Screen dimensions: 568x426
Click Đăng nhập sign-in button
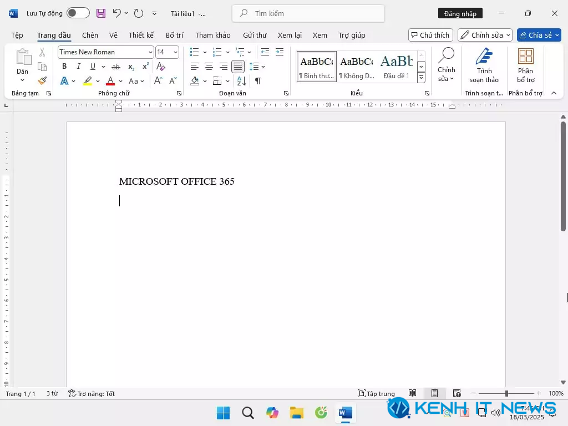tap(460, 13)
